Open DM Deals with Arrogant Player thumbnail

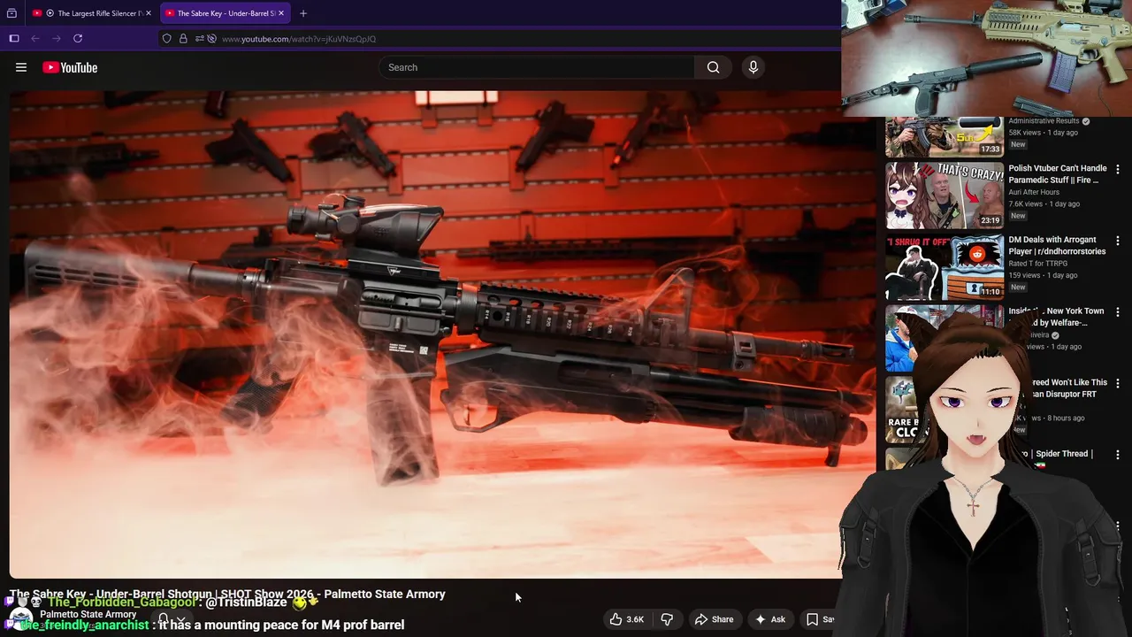[945, 267]
